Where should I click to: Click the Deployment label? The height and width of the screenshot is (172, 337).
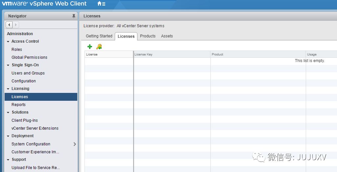(x=23, y=136)
